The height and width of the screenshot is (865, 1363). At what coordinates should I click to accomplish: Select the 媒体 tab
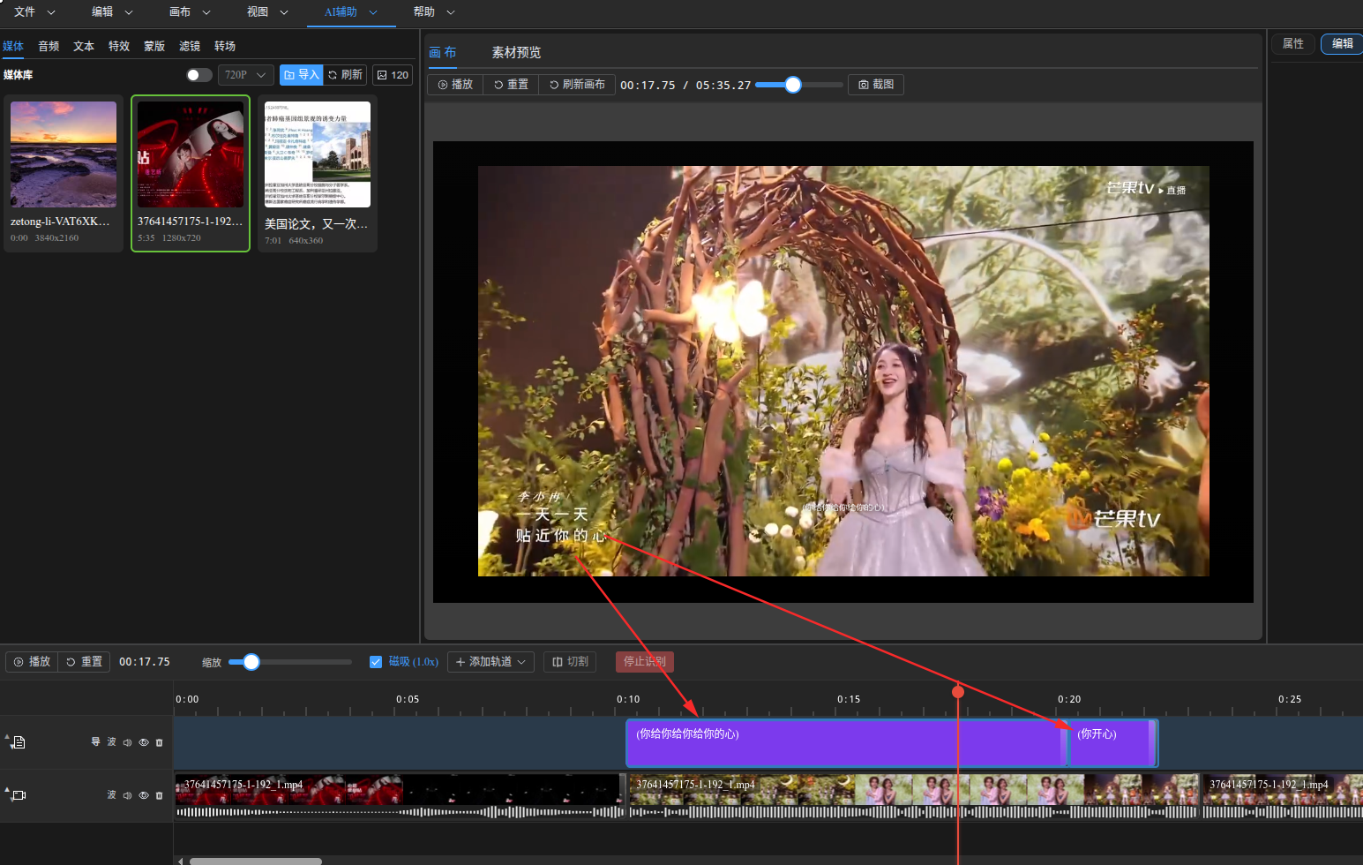point(13,46)
